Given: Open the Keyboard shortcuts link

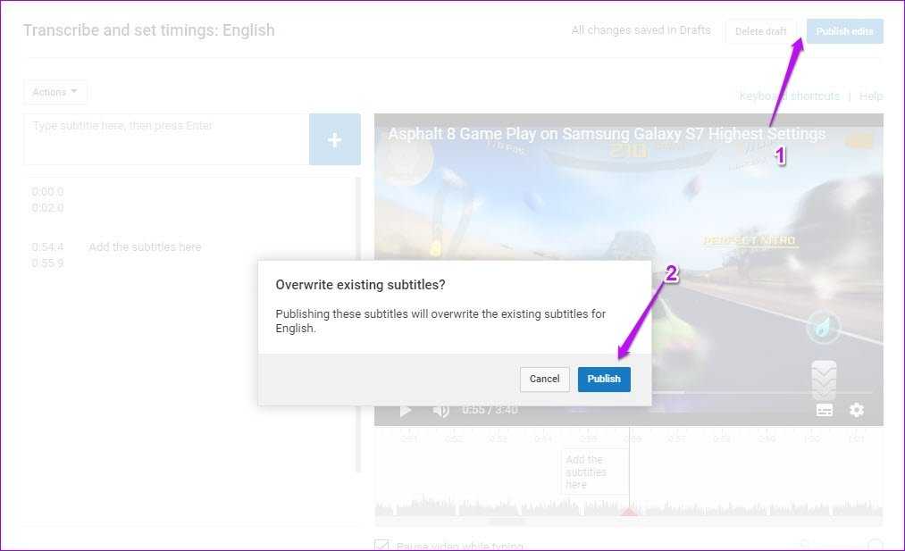Looking at the screenshot, I should [789, 96].
